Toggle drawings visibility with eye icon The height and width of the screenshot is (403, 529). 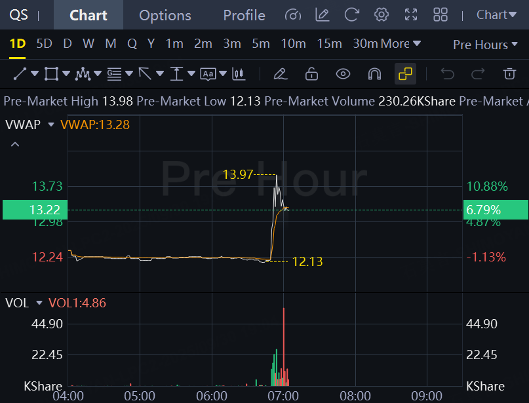click(x=343, y=73)
